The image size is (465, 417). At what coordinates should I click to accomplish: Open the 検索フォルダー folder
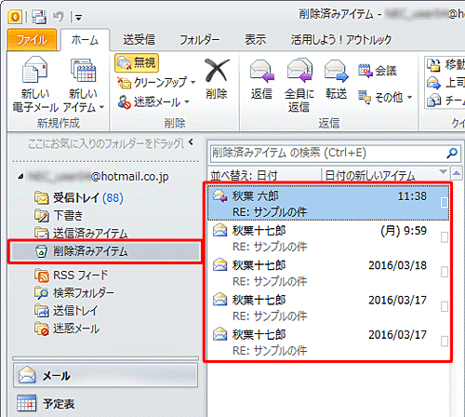click(74, 292)
